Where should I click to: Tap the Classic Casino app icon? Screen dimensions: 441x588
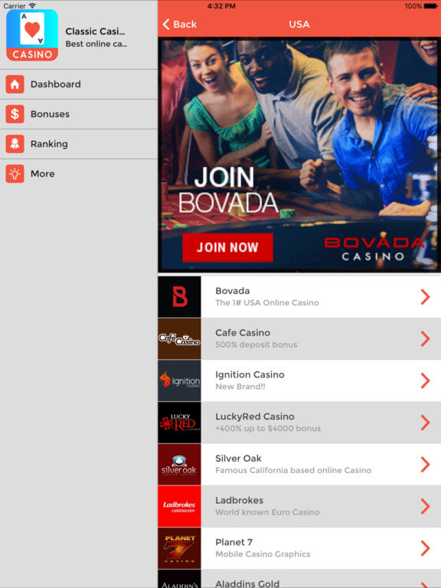point(32,35)
